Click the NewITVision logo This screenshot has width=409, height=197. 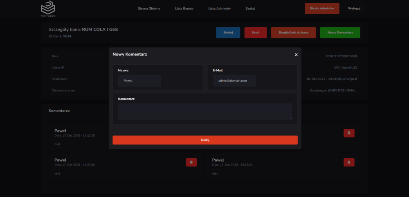48,9
